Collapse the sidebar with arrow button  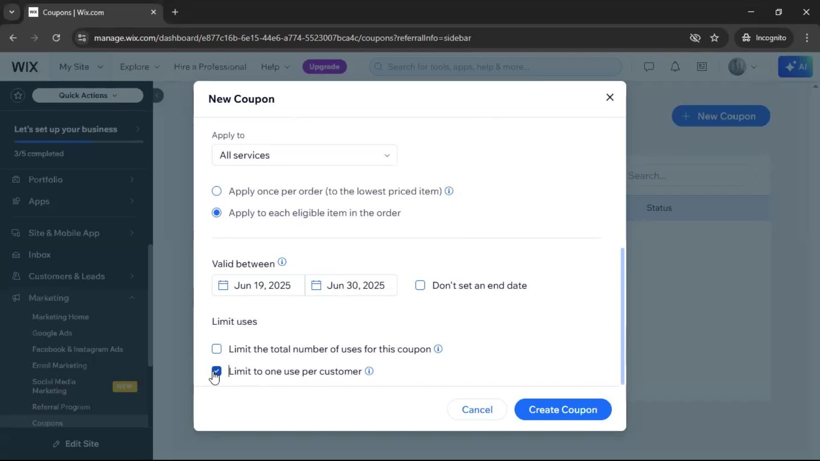157,95
